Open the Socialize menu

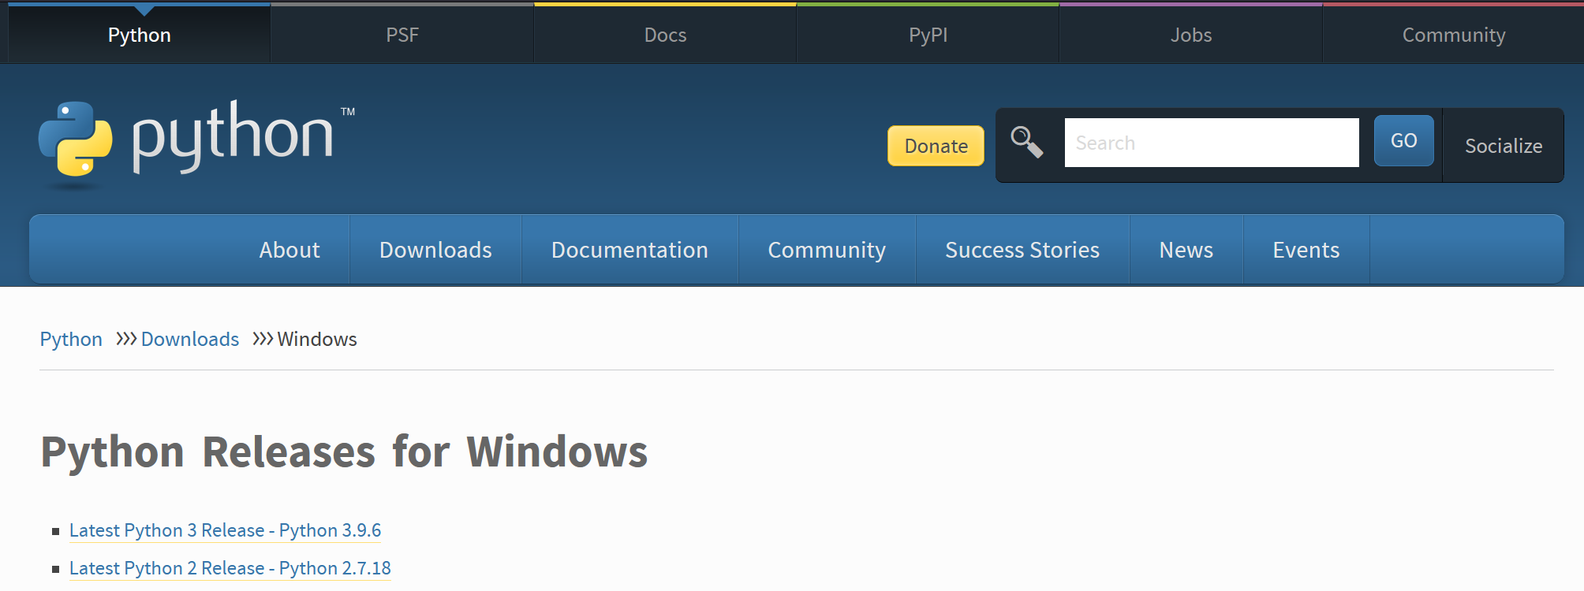pyautogui.click(x=1503, y=146)
